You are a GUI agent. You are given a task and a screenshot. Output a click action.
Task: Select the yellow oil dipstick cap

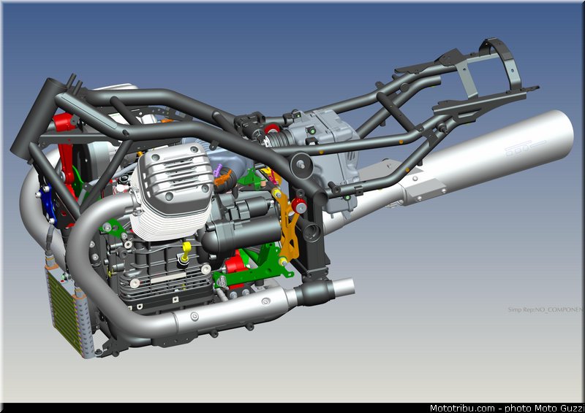pyautogui.click(x=186, y=251)
